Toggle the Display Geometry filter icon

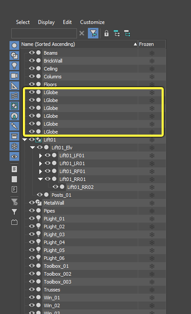(x=14, y=45)
